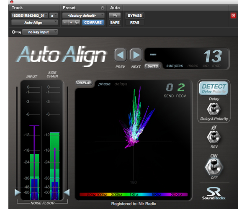Screen dimensions: 247x209
Task: Toggle the BYPASS button
Action: 135,15
